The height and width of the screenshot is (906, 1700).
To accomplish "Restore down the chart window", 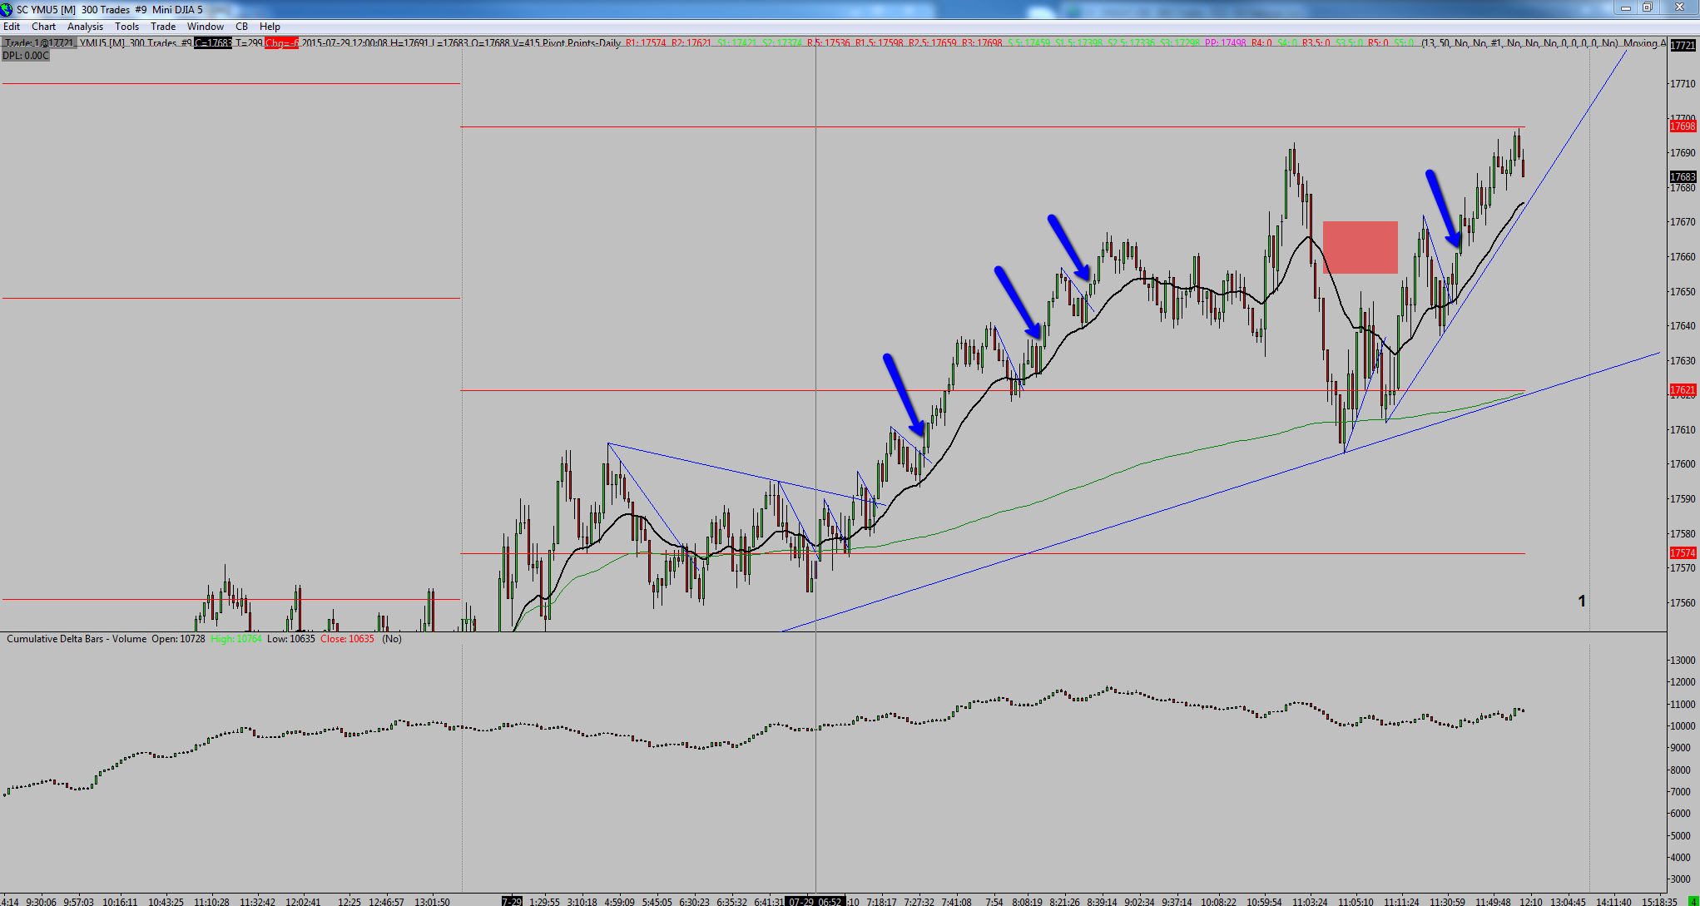I will pos(1647,7).
